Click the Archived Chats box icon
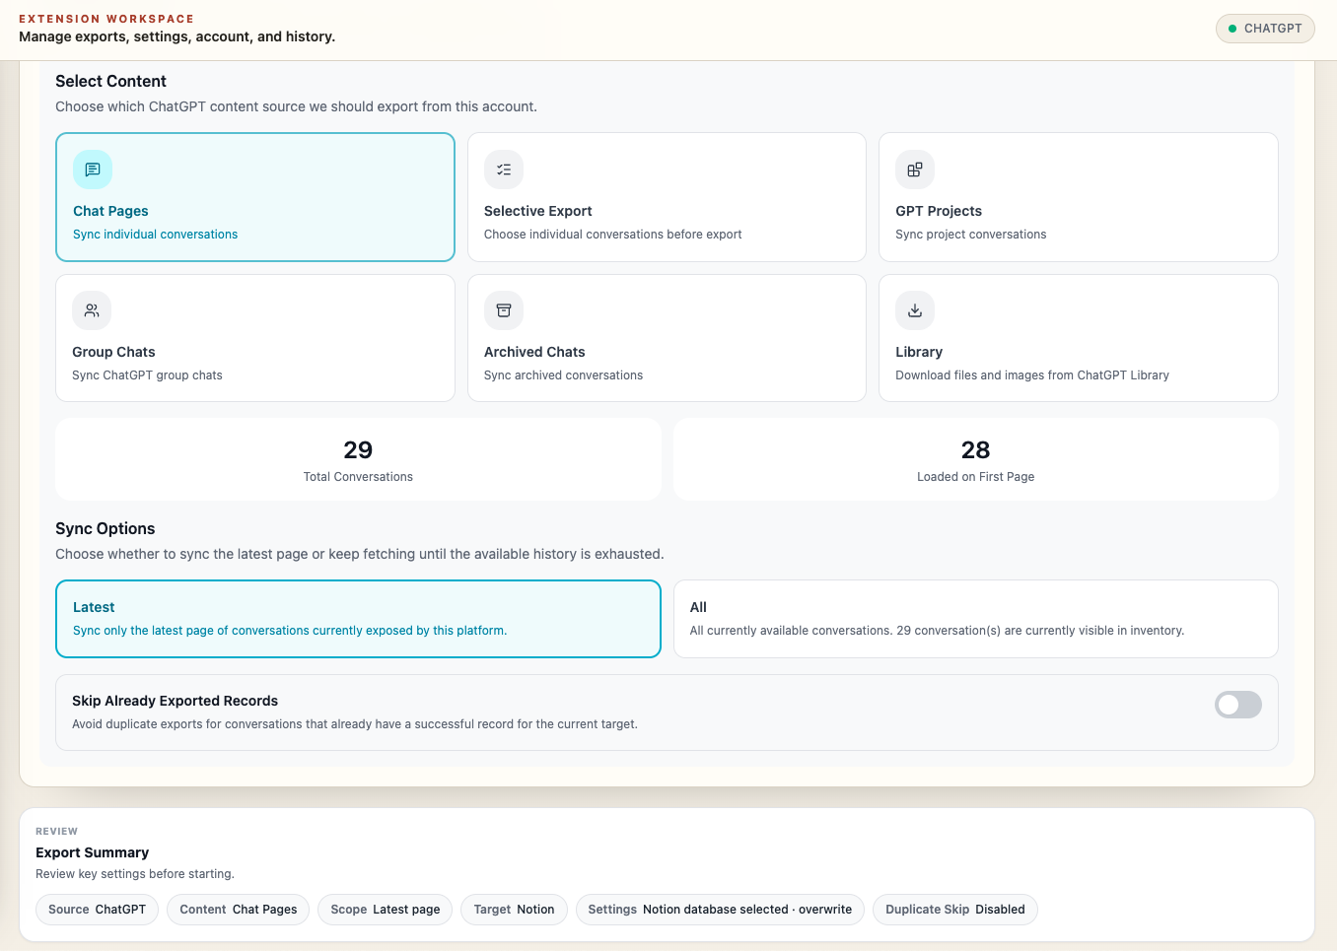Image resolution: width=1337 pixels, height=951 pixels. (504, 310)
